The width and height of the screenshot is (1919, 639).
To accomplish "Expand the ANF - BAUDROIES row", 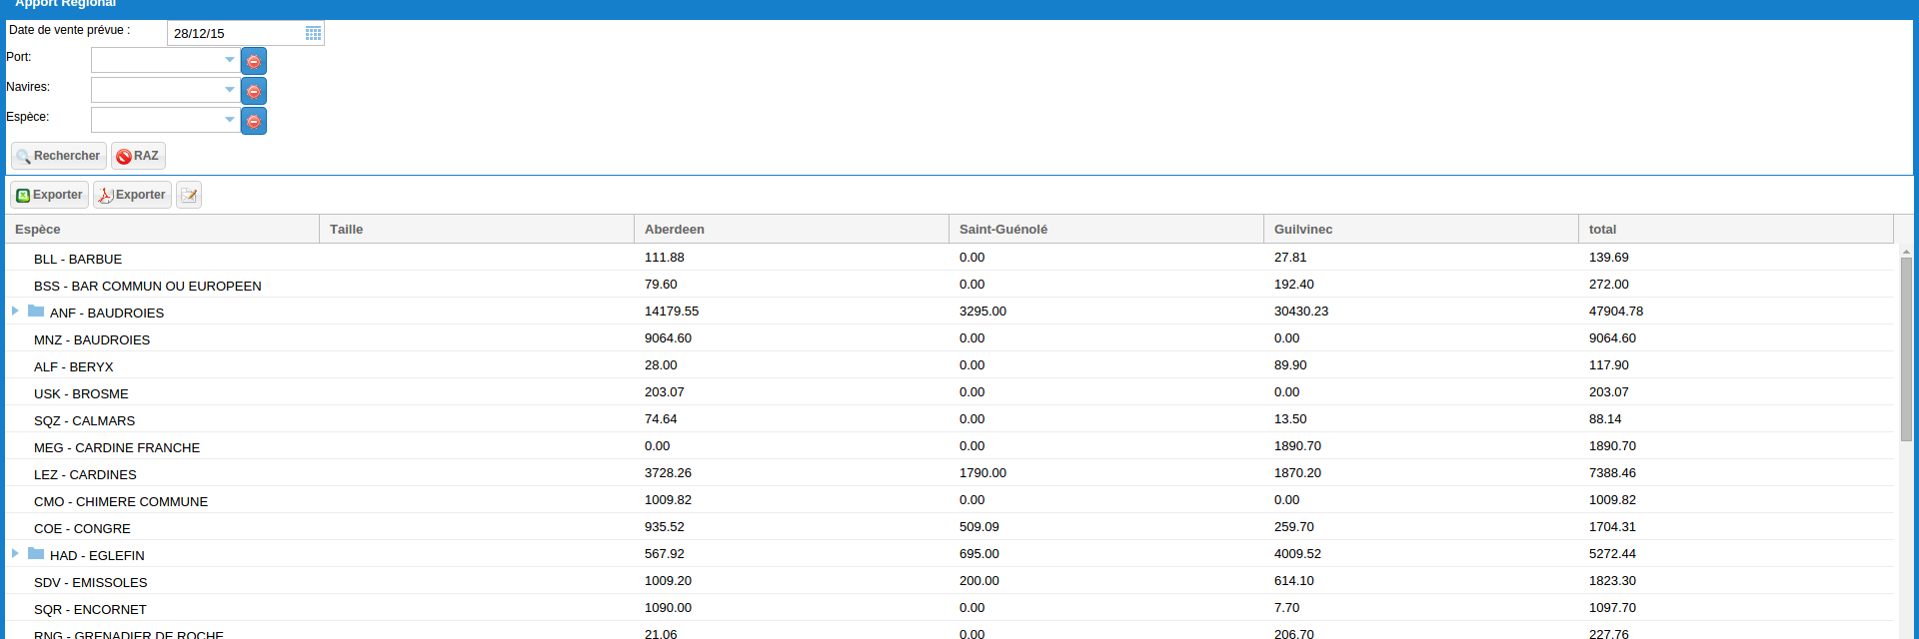I will click(x=15, y=311).
